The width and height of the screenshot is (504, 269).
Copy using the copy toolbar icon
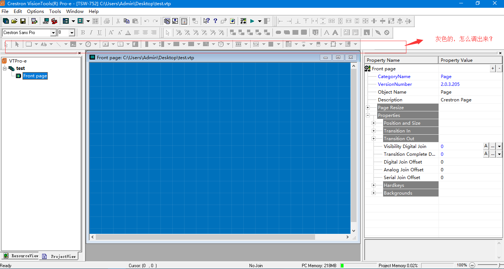[126, 21]
